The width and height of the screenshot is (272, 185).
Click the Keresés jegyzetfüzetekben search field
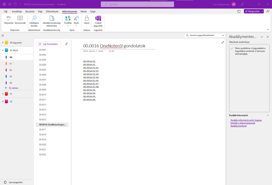click(203, 35)
